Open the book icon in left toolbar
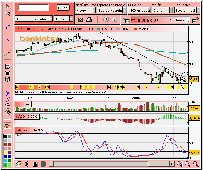This screenshot has height=170, width=203. [8, 79]
